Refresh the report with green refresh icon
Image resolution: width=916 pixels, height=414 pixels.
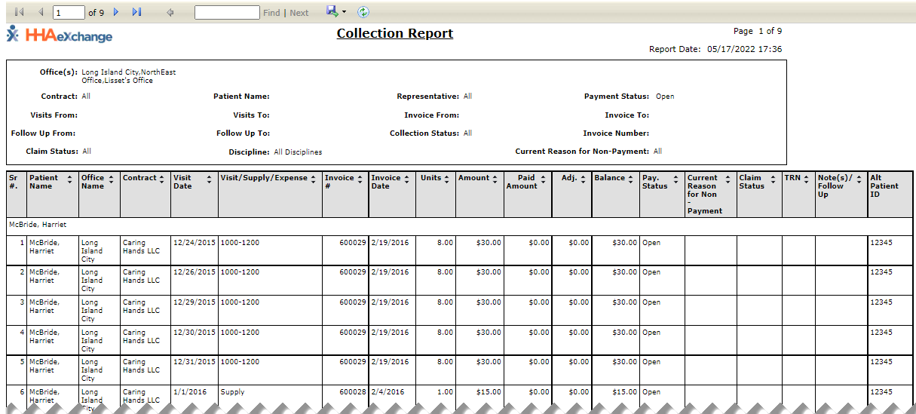[x=363, y=12]
